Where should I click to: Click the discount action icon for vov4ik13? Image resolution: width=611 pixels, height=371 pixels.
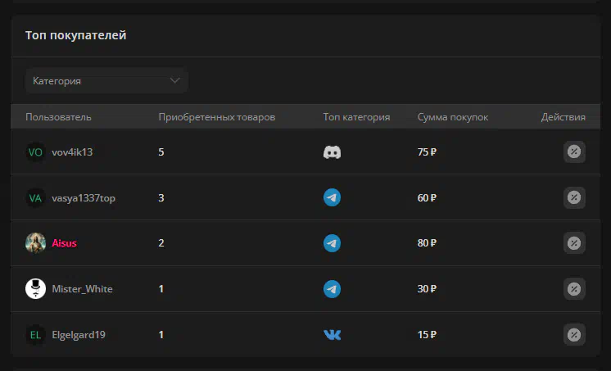click(574, 152)
